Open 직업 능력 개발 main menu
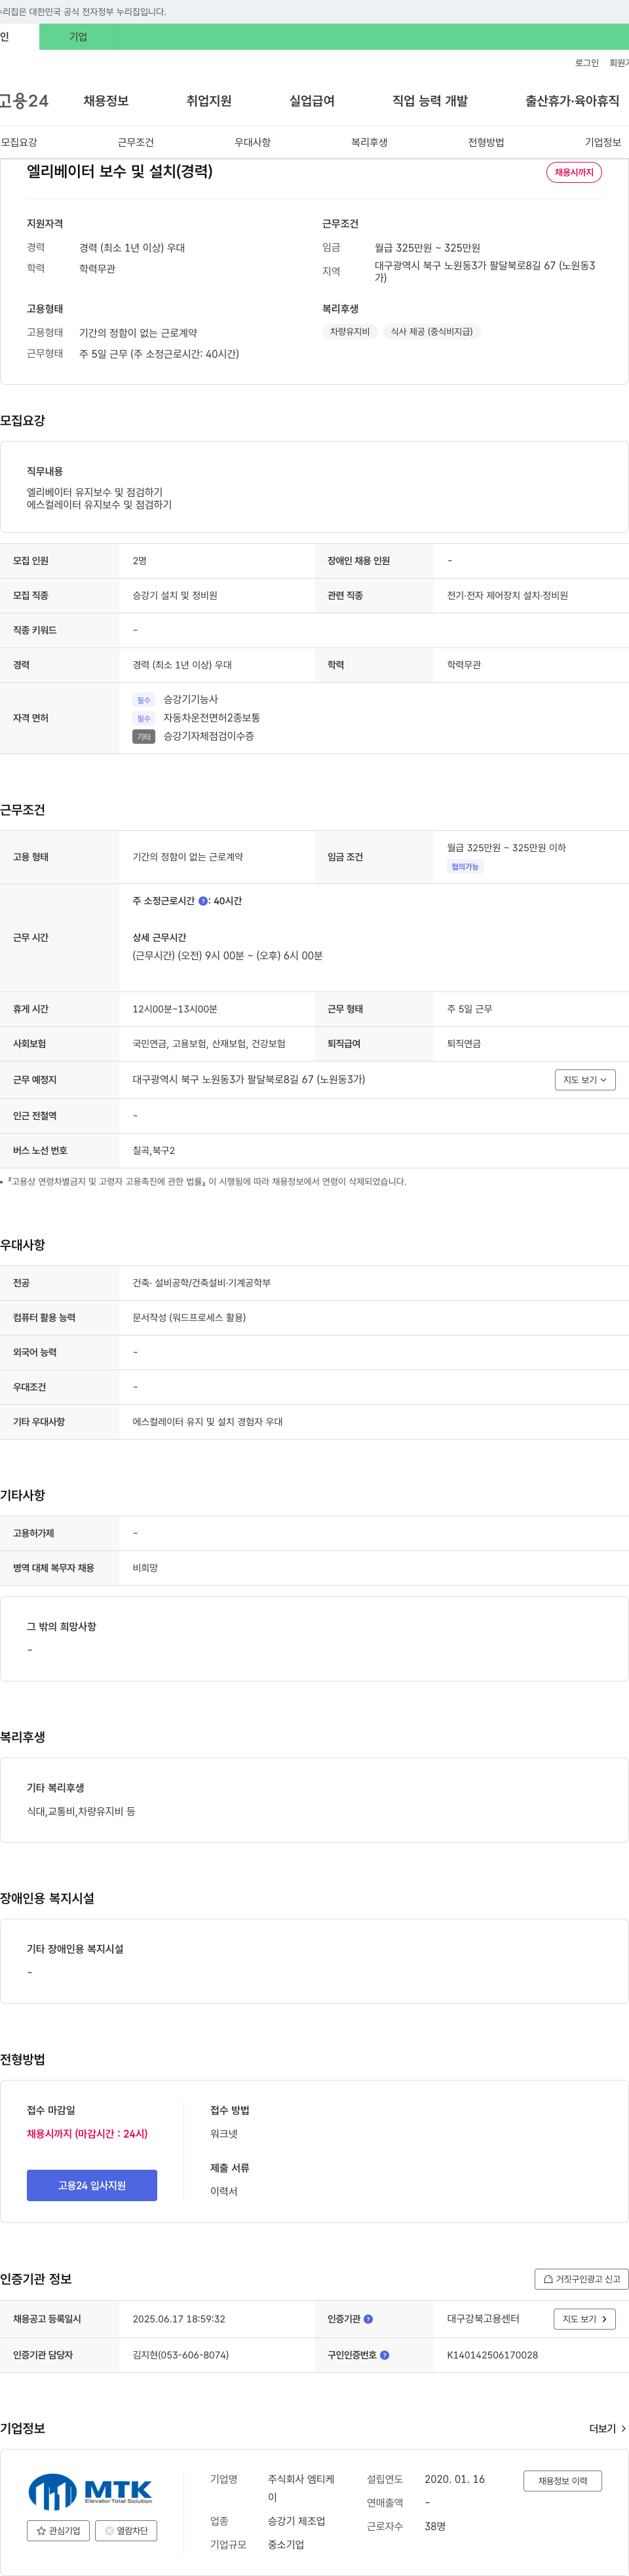Screen dimensions: 629x2576 click(430, 101)
